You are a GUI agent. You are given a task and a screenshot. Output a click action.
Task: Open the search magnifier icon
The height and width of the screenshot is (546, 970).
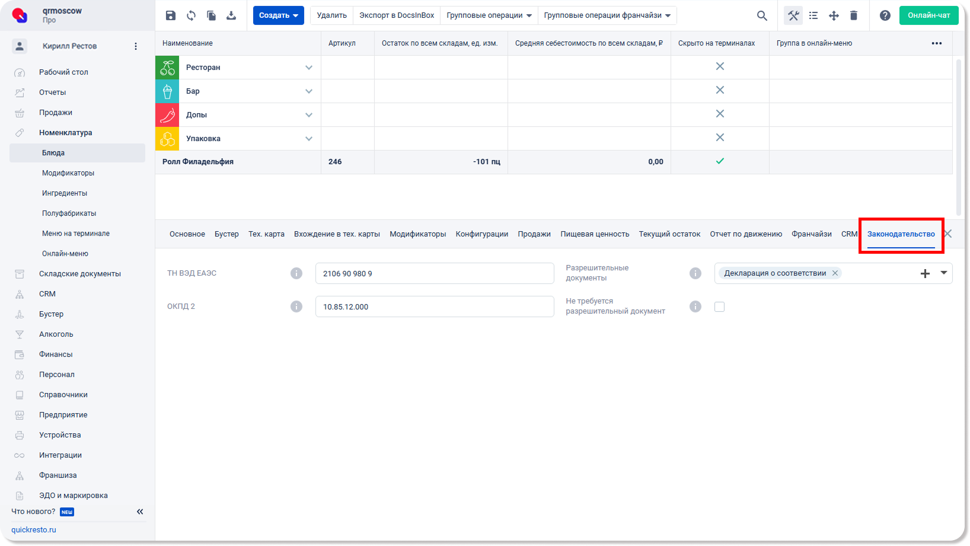pyautogui.click(x=762, y=15)
